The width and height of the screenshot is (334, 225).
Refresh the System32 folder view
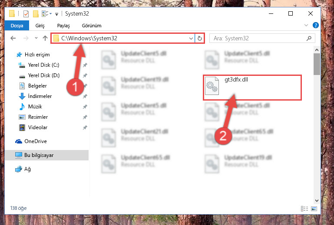(x=200, y=38)
